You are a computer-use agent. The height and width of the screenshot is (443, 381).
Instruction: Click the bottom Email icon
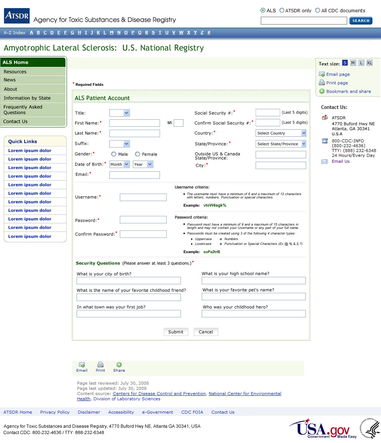pos(82,365)
